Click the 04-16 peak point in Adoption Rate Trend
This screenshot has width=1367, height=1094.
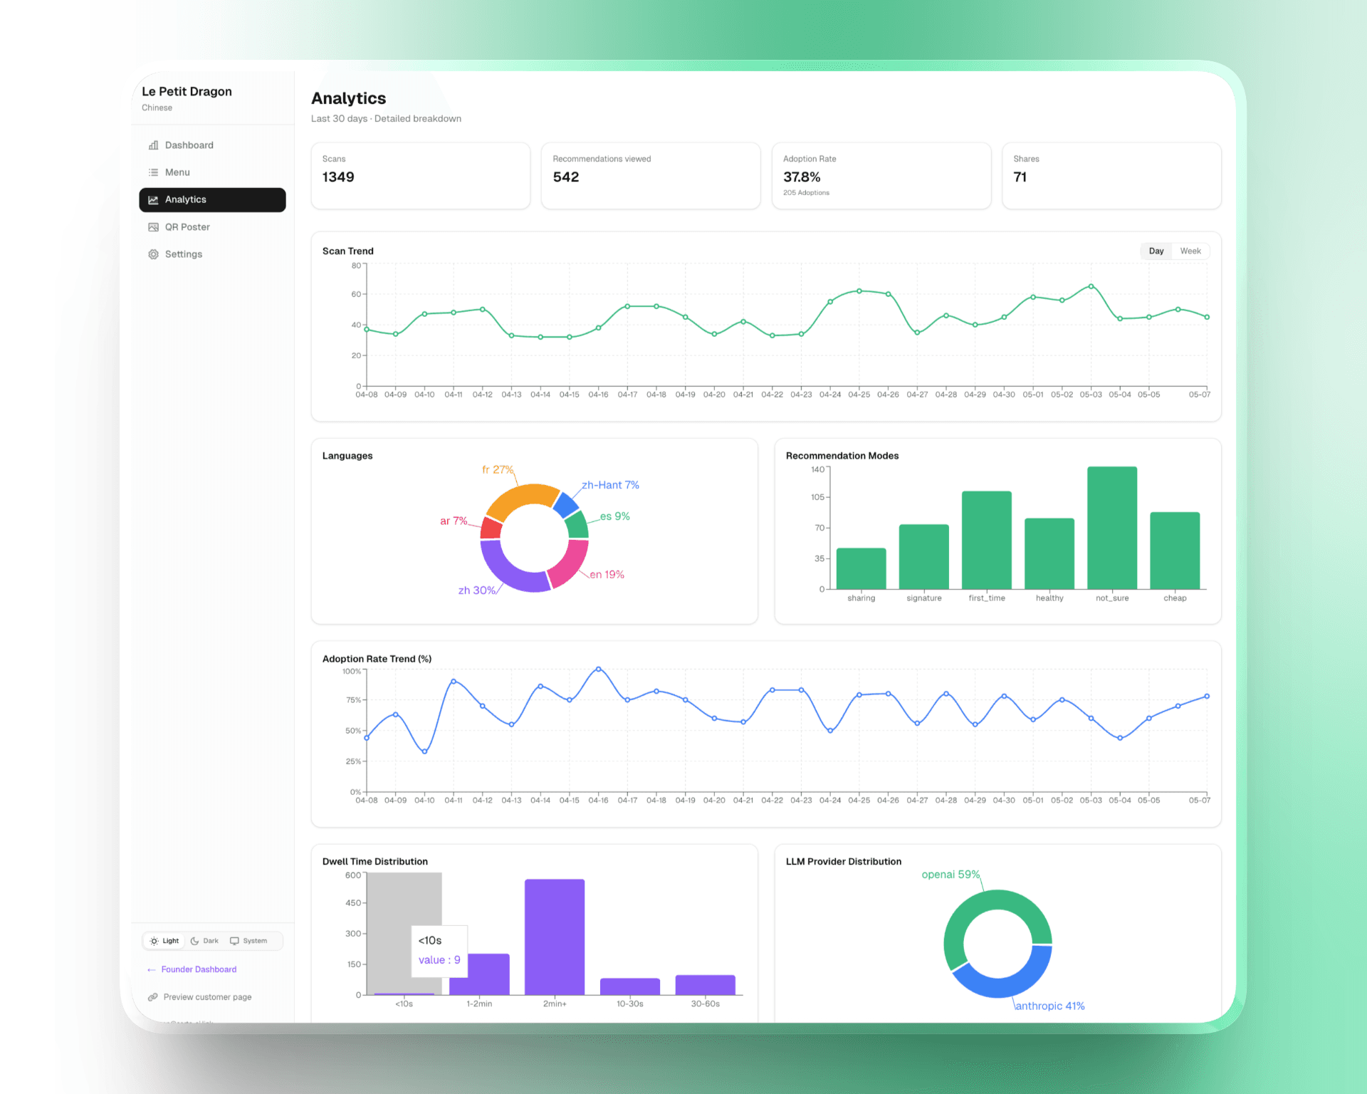coord(598,669)
